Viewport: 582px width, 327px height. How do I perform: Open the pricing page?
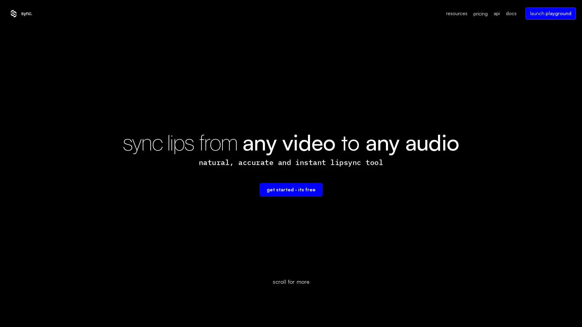480,14
